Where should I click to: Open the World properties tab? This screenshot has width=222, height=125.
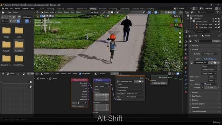tap(186, 58)
